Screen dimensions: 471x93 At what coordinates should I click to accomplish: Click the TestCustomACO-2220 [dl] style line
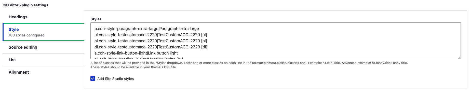(x=151, y=47)
